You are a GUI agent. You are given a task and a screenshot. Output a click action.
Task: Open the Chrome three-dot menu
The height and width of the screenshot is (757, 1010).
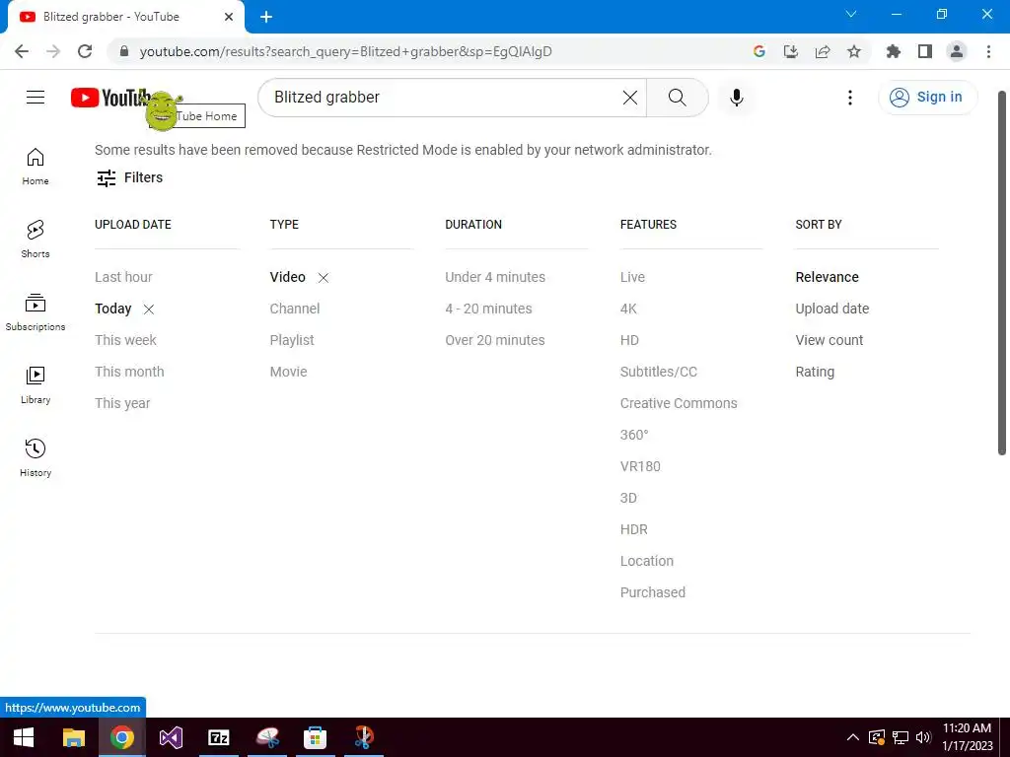click(988, 51)
